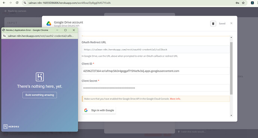Image resolution: width=258 pixels, height=138 pixels.
Task: Click the Client ID input field
Action: [x=156, y=71]
